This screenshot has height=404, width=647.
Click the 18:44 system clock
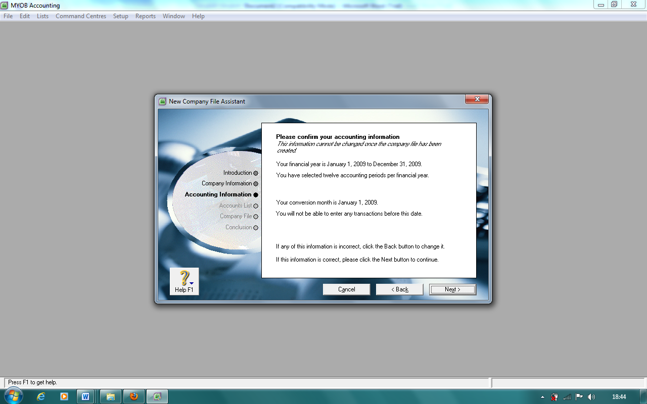coord(619,397)
